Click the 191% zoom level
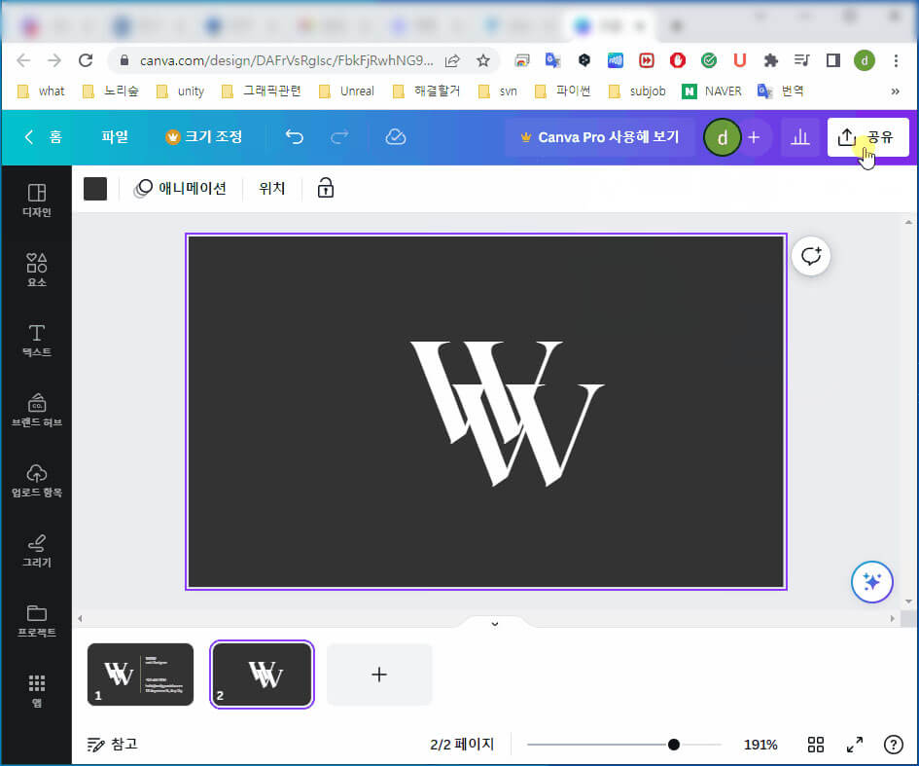The width and height of the screenshot is (919, 766). pos(760,745)
